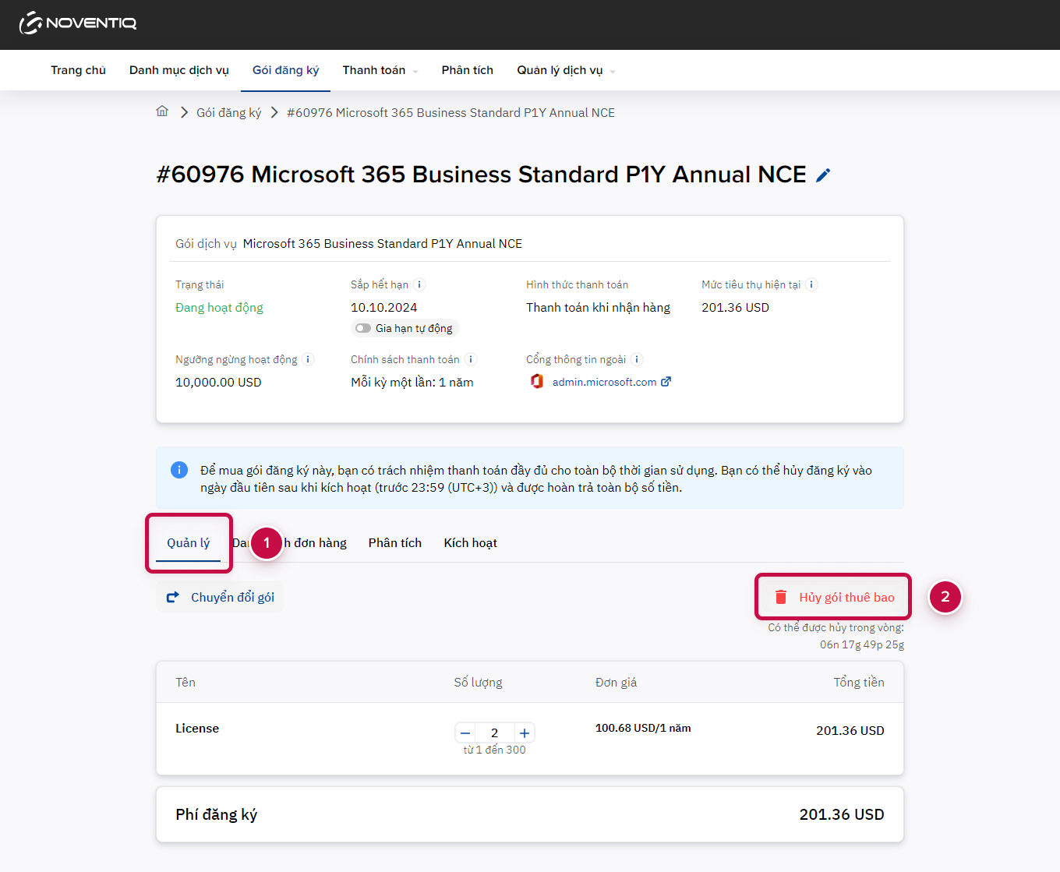This screenshot has height=872, width=1060.
Task: Open the Phân tích tab below notice
Action: coord(395,543)
